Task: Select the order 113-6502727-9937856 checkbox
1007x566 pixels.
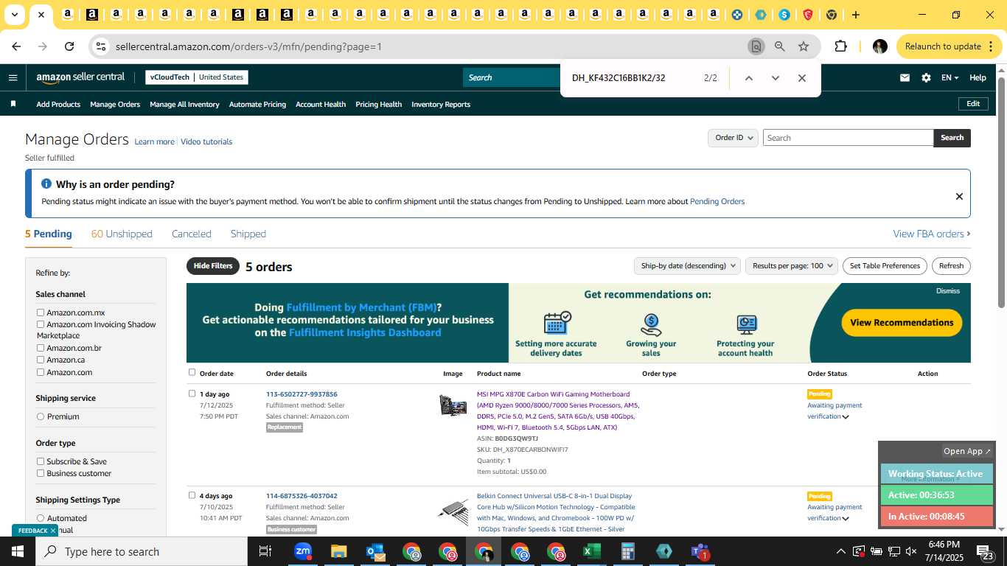Action: click(192, 394)
